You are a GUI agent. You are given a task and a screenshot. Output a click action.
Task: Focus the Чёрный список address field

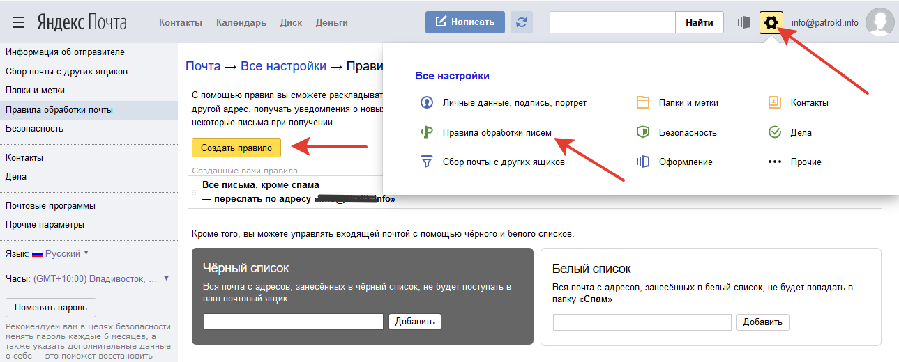294,322
